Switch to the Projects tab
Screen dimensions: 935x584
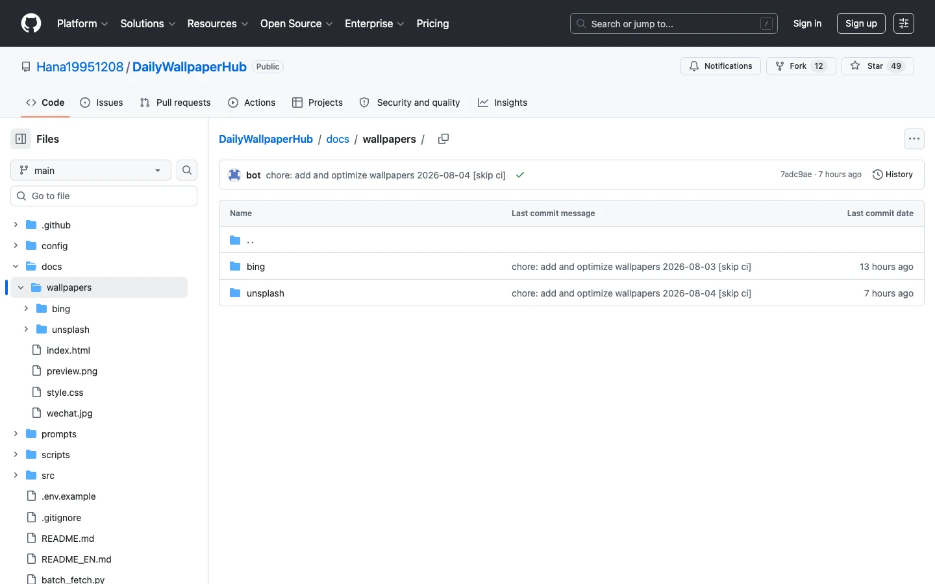(x=318, y=103)
